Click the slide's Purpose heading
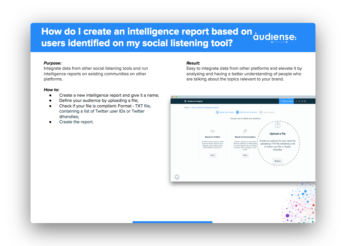This screenshot has width=346, height=246. pos(53,63)
